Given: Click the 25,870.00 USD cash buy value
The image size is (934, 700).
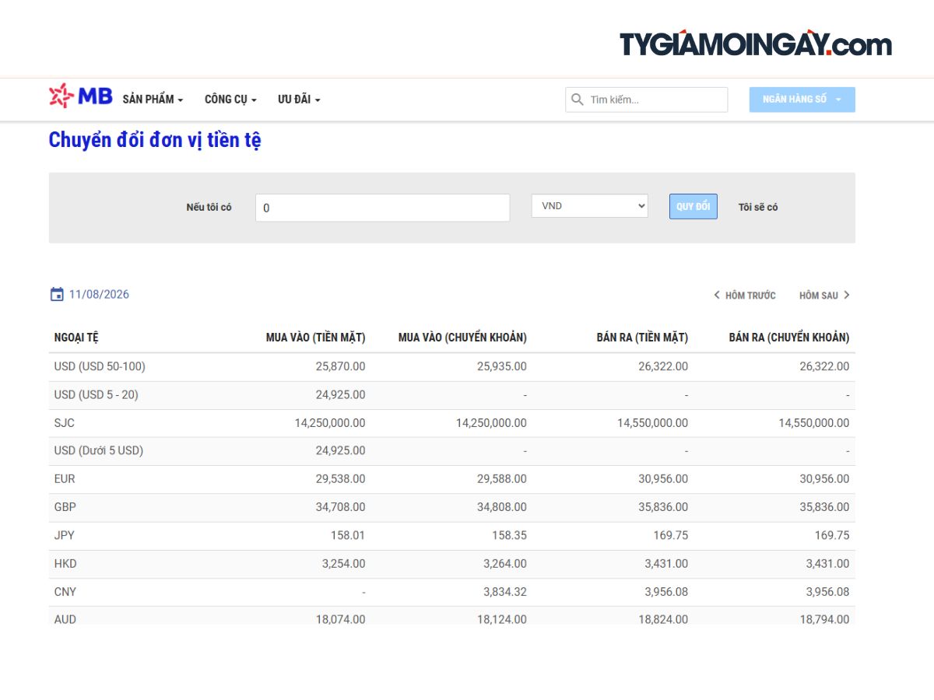Looking at the screenshot, I should pyautogui.click(x=340, y=366).
